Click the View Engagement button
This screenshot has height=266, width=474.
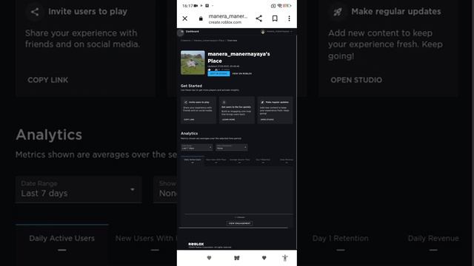(x=239, y=223)
